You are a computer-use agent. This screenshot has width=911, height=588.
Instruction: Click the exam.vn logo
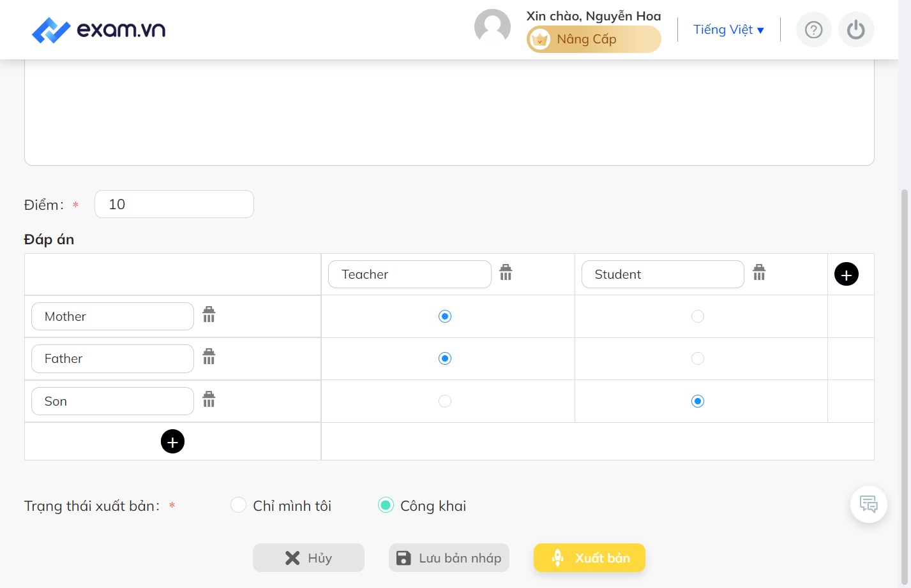coord(99,30)
